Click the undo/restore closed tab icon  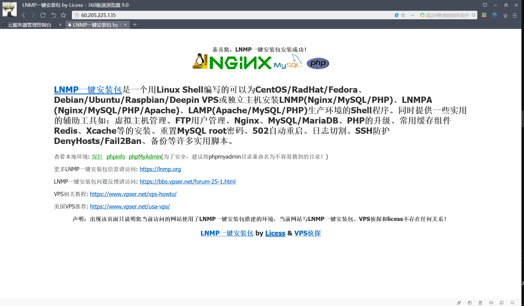pyautogui.click(x=54, y=15)
